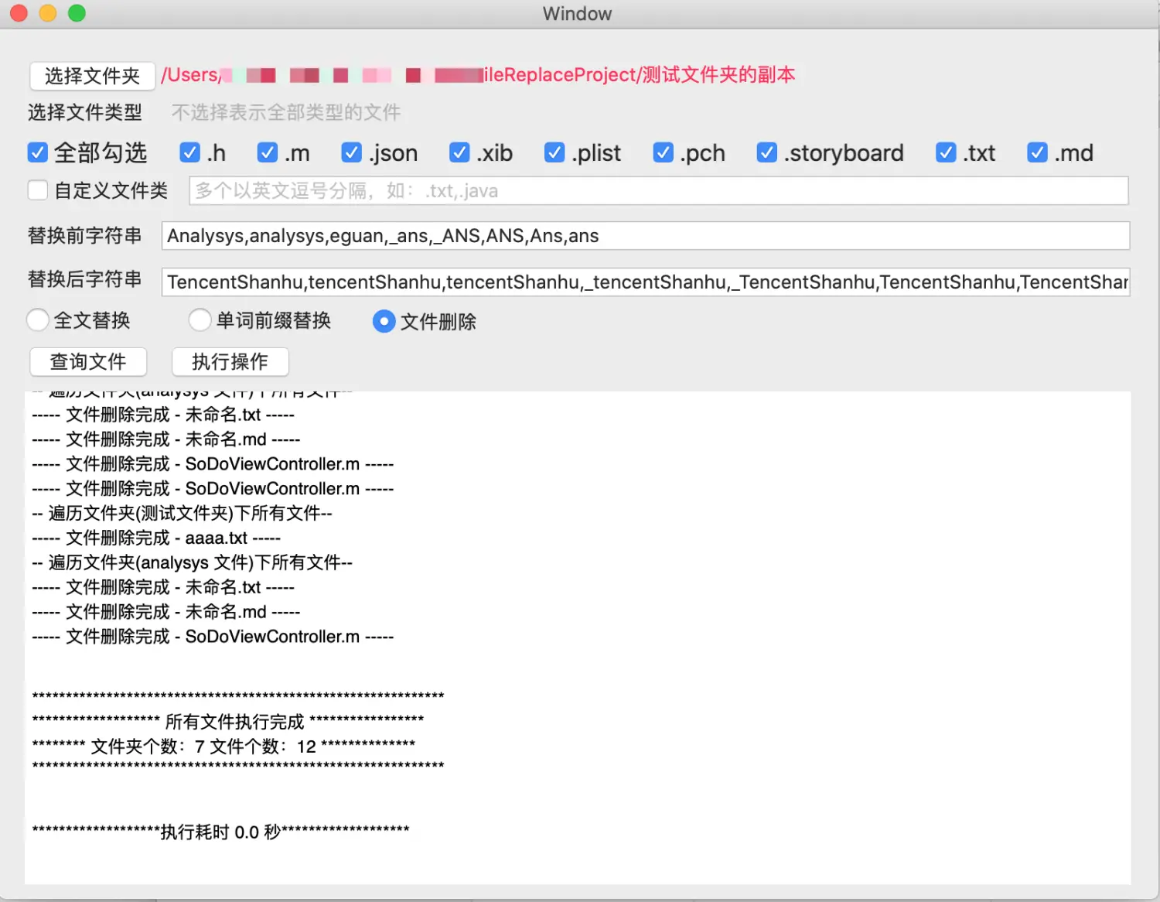
Task: Enable the 自定义文件类 checkbox
Action: pos(38,190)
